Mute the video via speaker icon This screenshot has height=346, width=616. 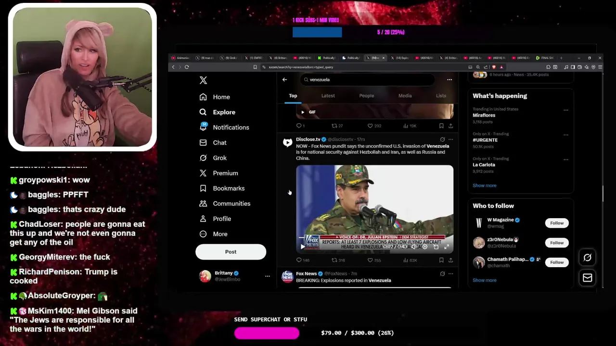coord(413,247)
